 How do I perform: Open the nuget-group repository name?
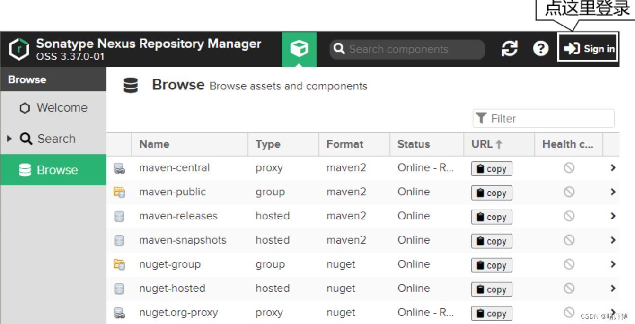click(170, 264)
